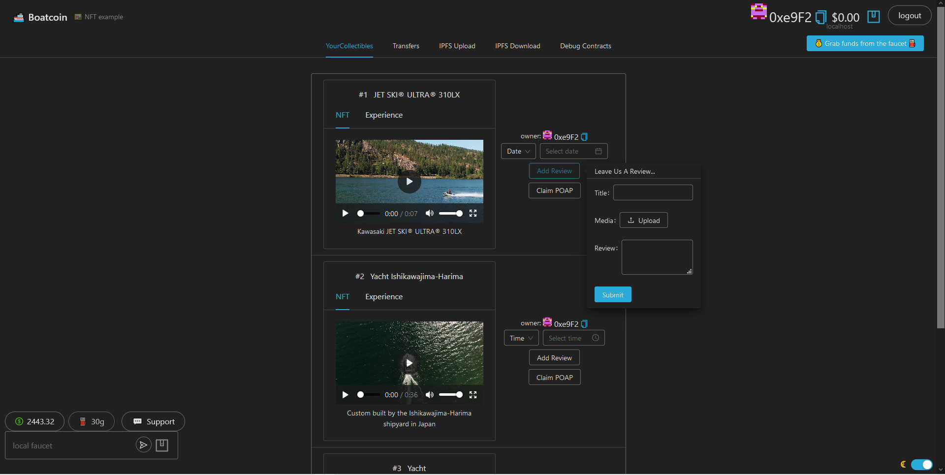
Task: Click the clock icon in Select time
Action: 596,338
